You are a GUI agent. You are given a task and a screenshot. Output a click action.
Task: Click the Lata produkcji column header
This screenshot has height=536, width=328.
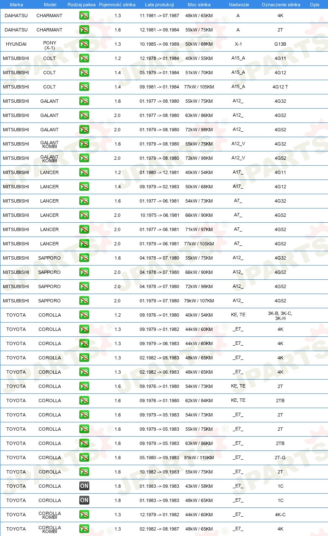(159, 5)
